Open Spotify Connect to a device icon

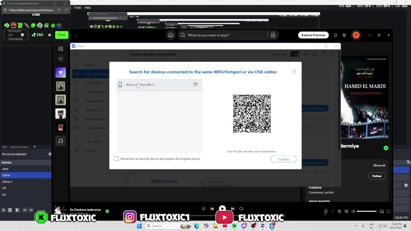point(346,211)
